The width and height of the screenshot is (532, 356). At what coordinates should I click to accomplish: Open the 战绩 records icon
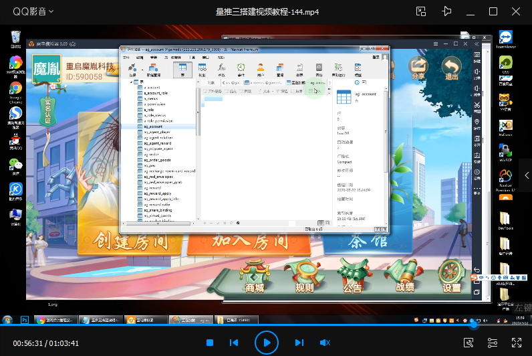coord(404,276)
